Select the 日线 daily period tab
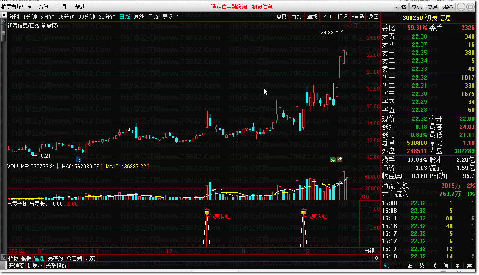479x275 pixels. click(x=125, y=17)
